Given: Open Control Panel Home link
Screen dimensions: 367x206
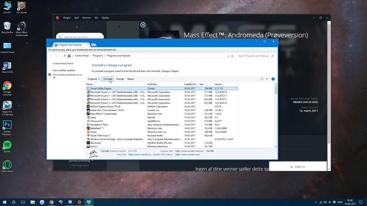Looking at the screenshot, I should 63,64.
